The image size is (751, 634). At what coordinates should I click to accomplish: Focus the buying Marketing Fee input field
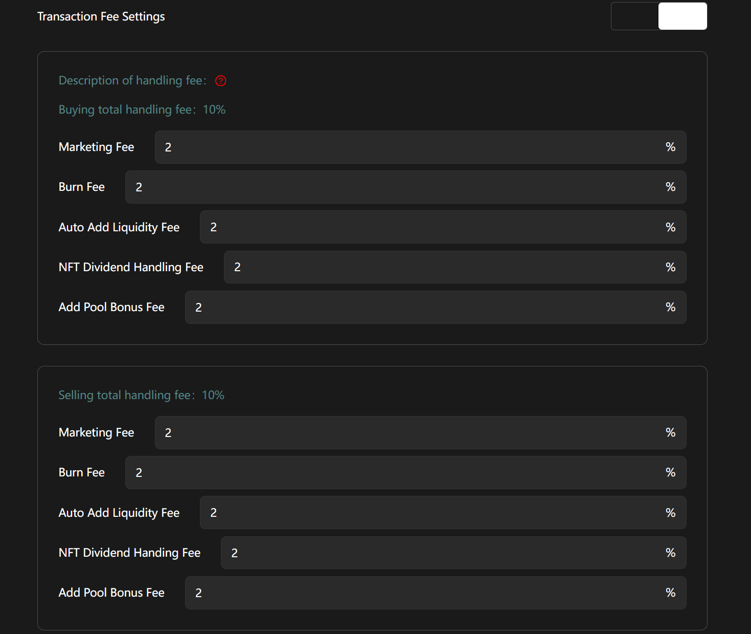click(x=409, y=147)
